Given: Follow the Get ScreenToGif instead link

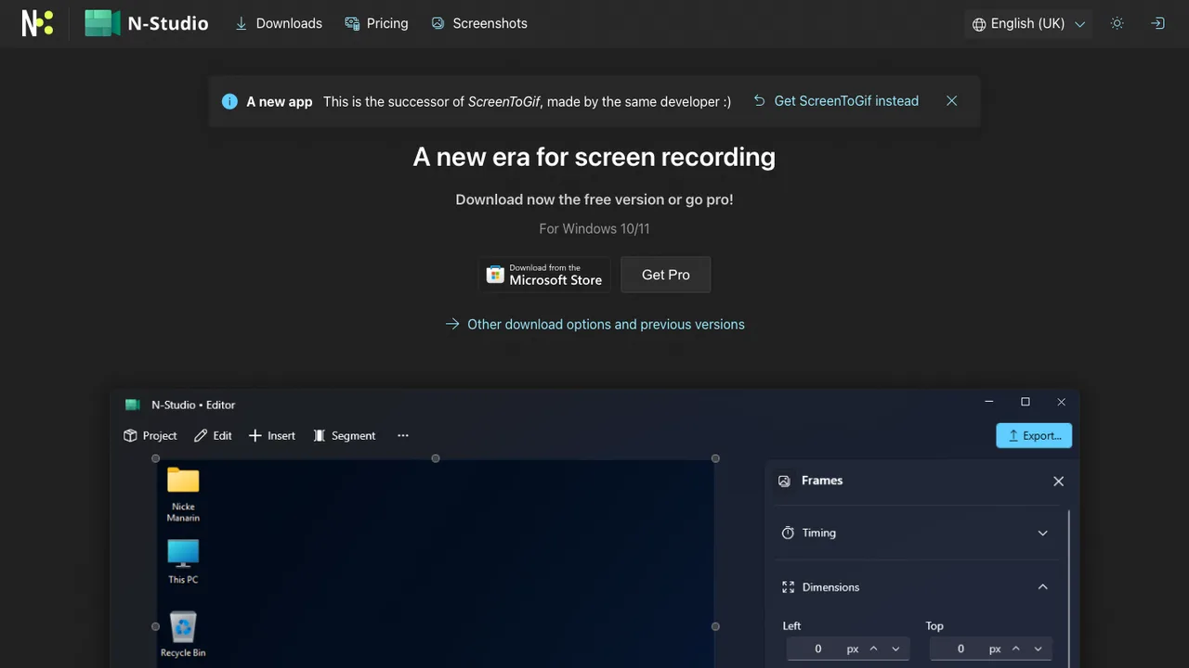Looking at the screenshot, I should point(835,101).
